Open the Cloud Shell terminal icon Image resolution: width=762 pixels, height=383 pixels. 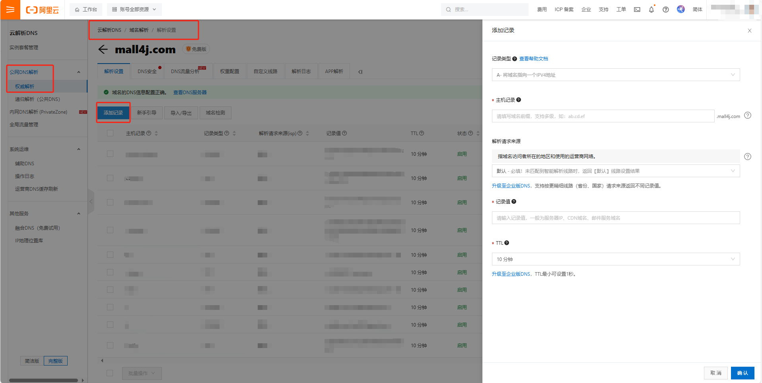click(x=637, y=10)
